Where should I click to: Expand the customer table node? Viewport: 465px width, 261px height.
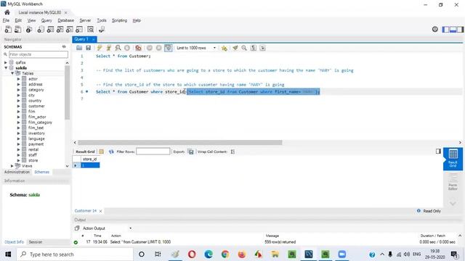19,107
